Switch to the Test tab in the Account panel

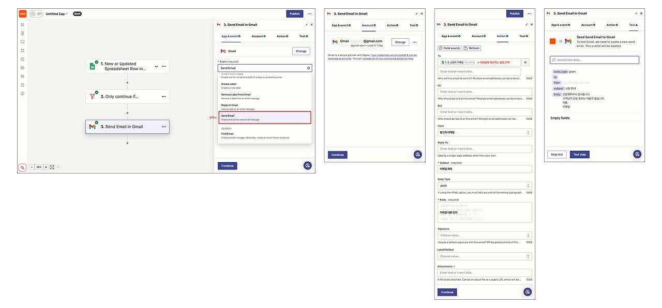(x=413, y=25)
